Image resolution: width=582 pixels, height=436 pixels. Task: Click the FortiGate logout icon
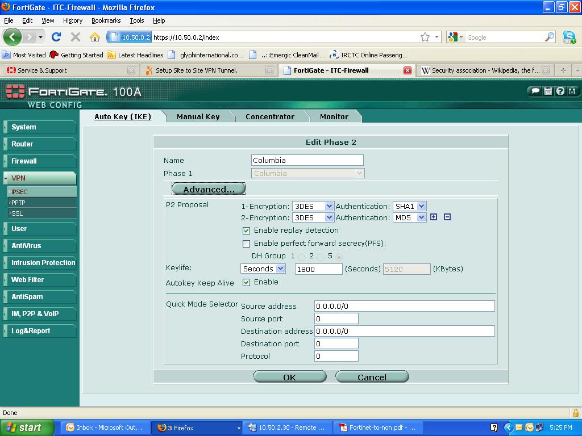click(572, 91)
